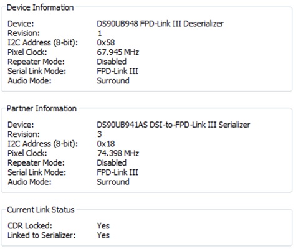Select the device Revision value 1

coord(100,33)
